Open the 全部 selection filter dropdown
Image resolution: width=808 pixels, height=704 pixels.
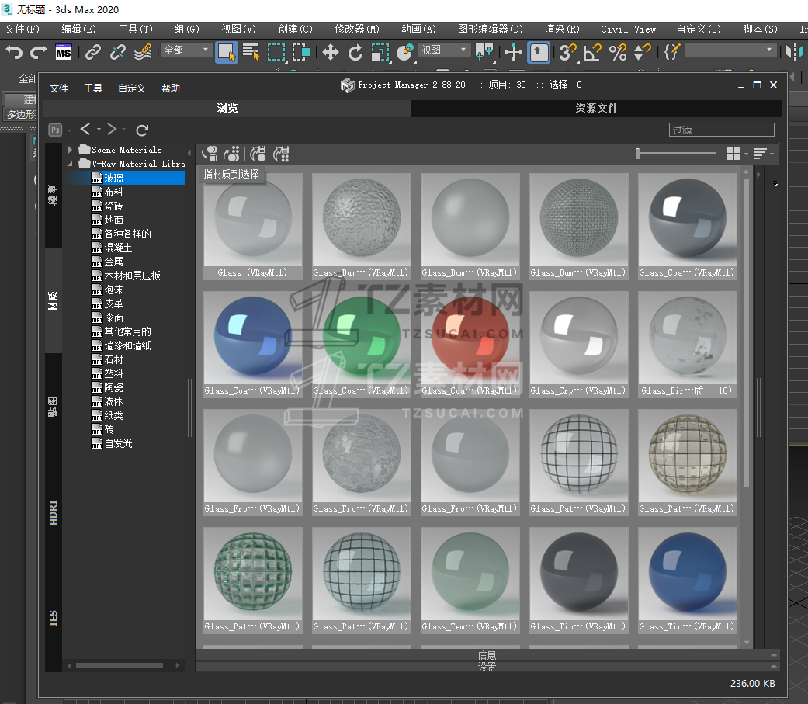click(187, 50)
